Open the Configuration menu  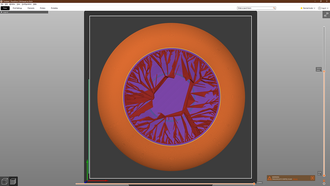pyautogui.click(x=27, y=4)
